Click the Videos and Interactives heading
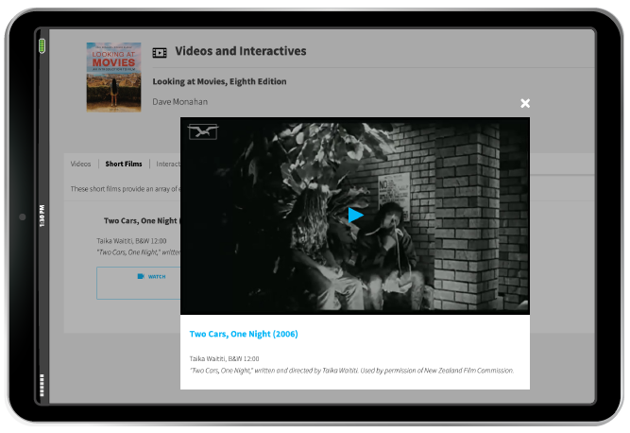Image resolution: width=630 pixels, height=433 pixels. (240, 51)
